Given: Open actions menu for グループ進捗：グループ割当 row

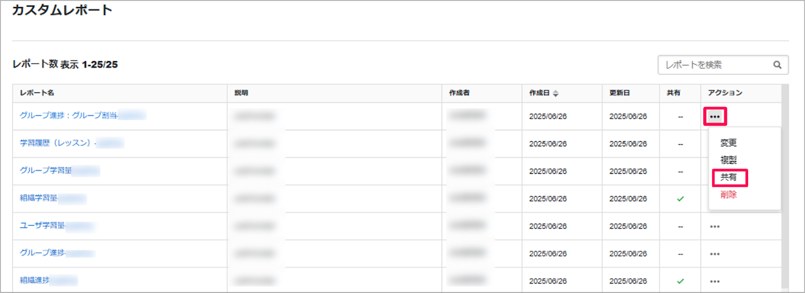Looking at the screenshot, I should 715,117.
